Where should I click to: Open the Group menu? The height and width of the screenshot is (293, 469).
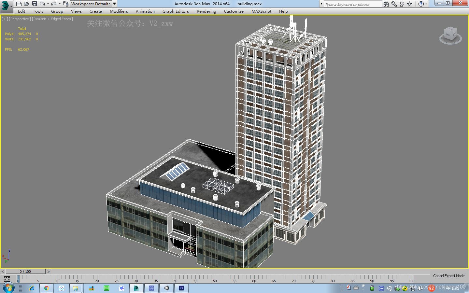(57, 11)
